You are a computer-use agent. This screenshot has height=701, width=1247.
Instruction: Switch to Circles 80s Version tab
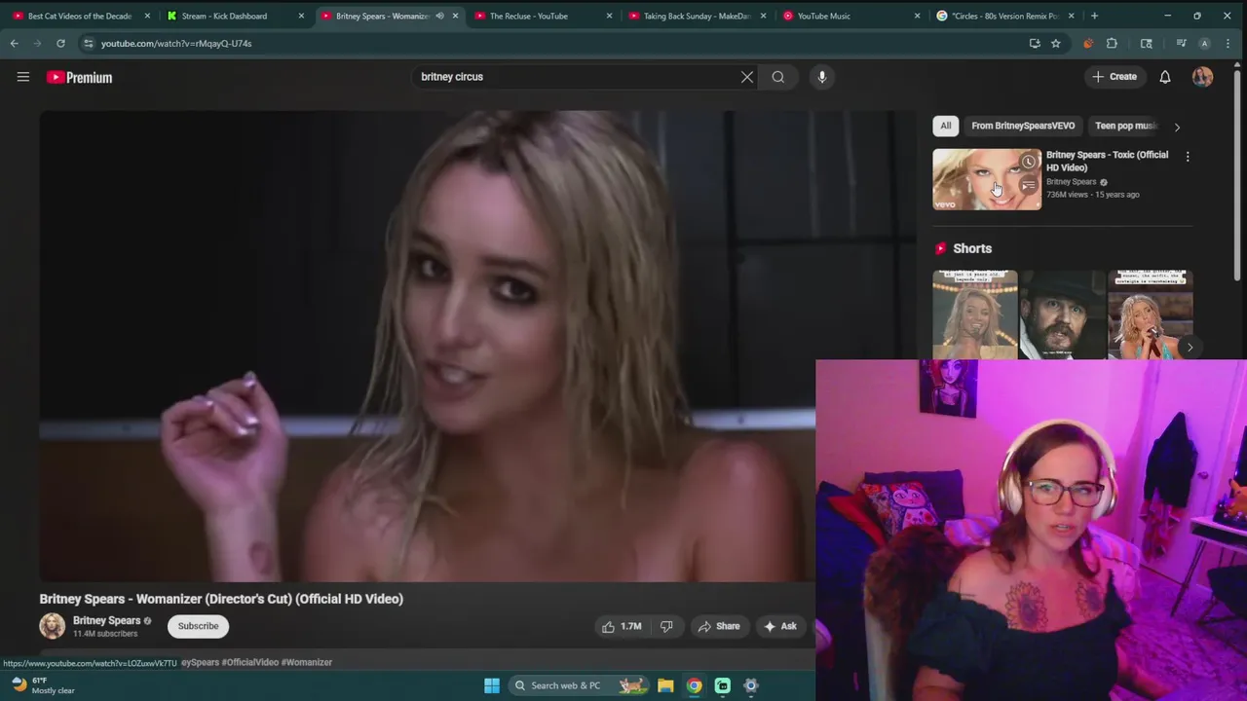pos(1005,16)
